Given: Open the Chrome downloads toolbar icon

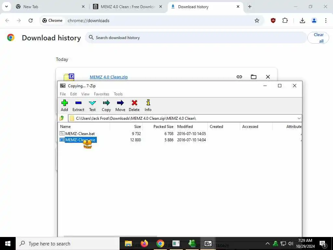Looking at the screenshot, I should [x=302, y=21].
